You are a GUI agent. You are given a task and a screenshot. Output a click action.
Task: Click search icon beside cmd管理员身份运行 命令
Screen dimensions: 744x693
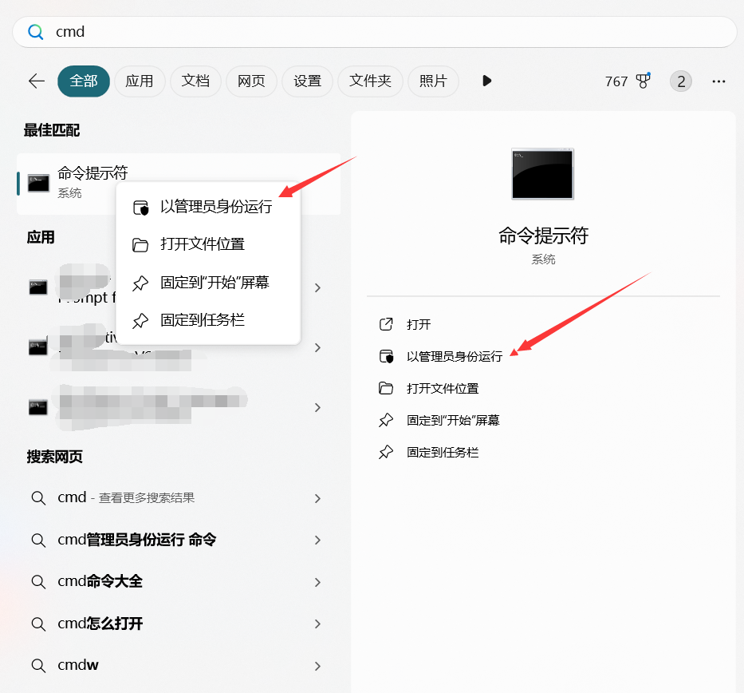tap(38, 540)
